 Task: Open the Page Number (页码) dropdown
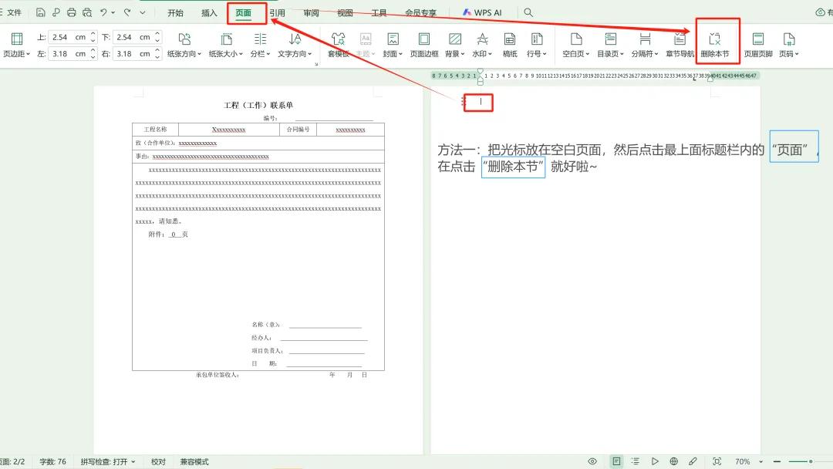coord(788,42)
